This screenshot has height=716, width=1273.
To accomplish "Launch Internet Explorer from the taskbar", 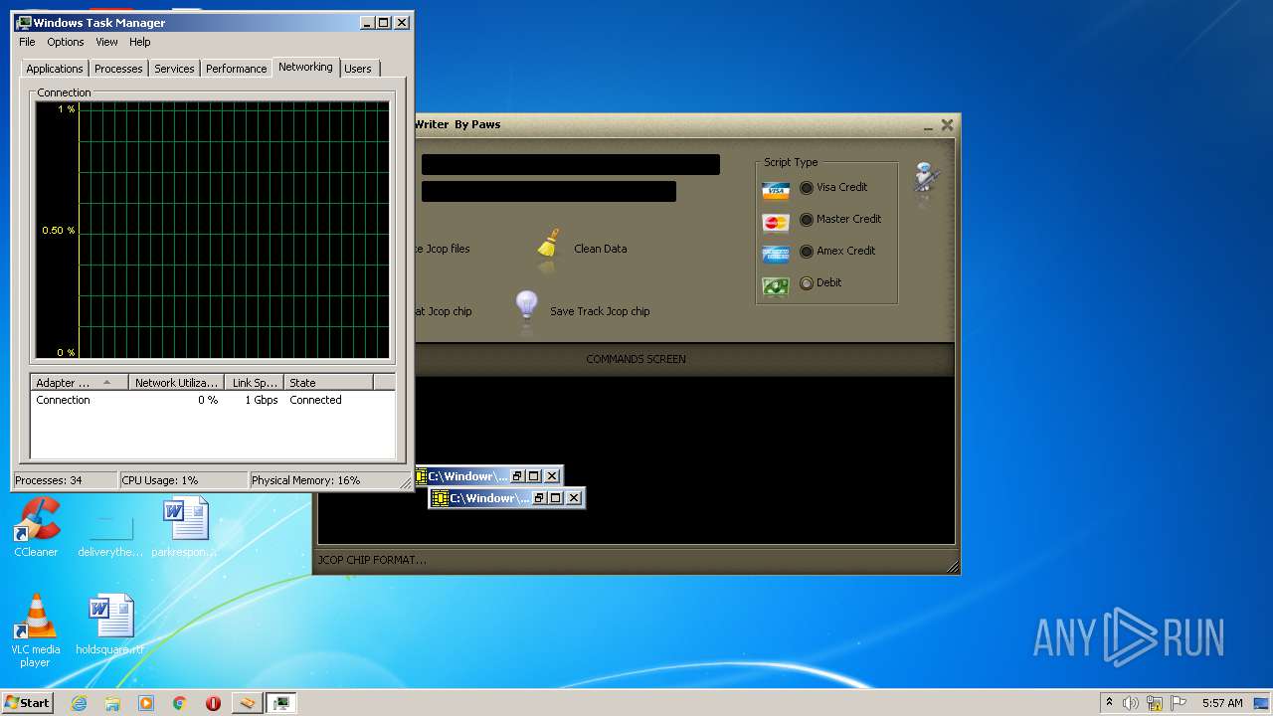I will coord(79,703).
